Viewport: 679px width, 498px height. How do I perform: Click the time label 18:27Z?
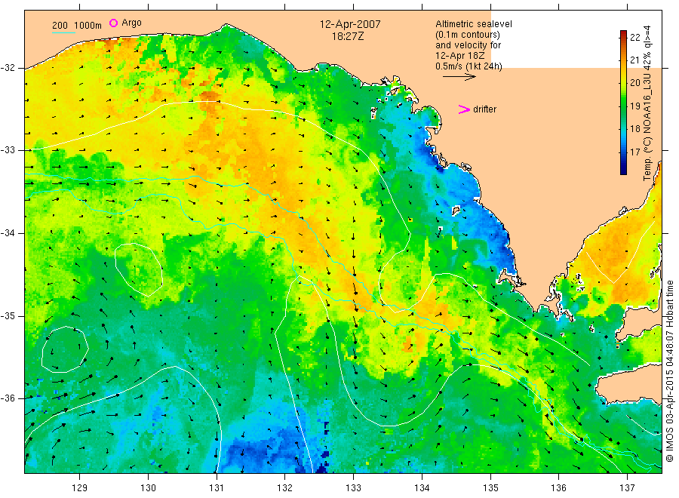[348, 36]
